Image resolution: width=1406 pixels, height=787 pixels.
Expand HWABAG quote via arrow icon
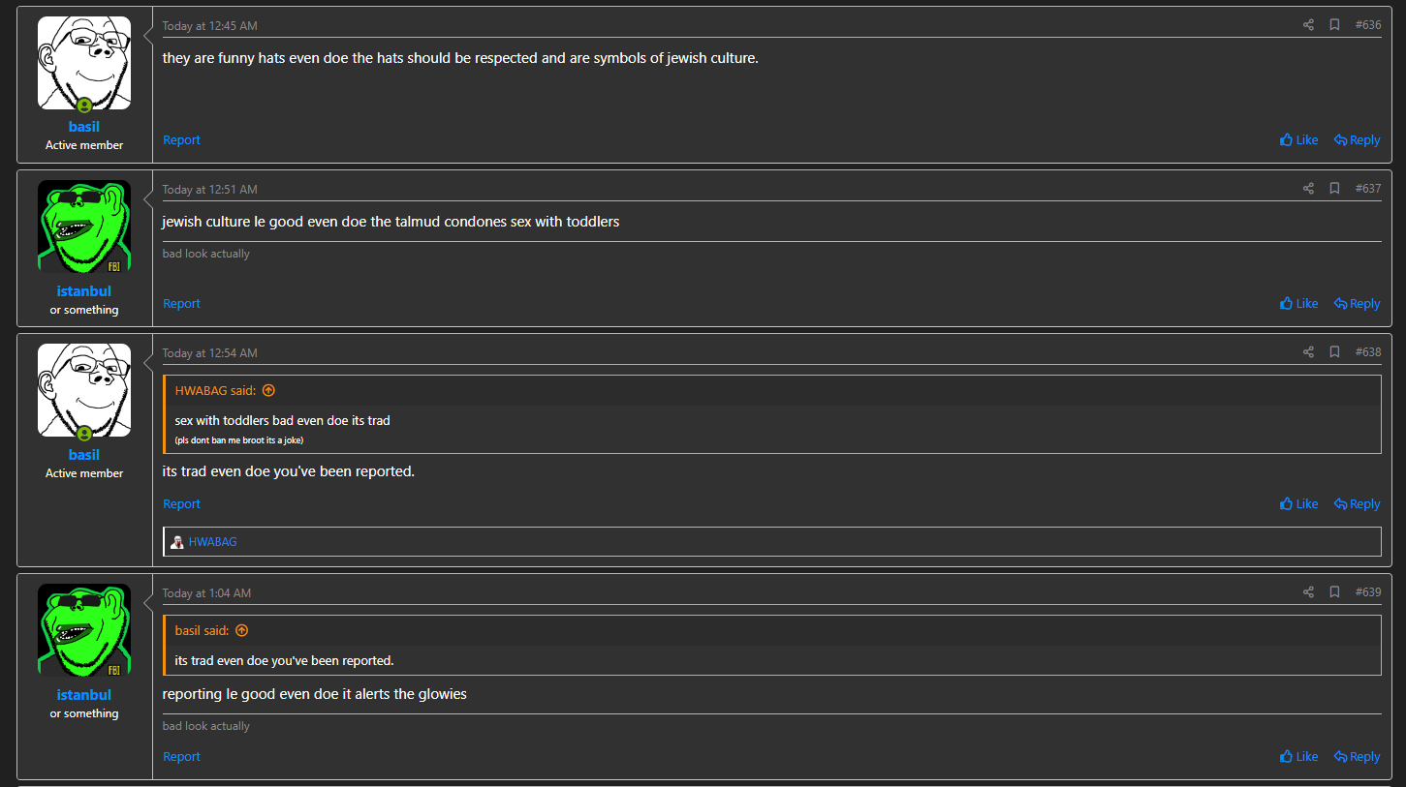(x=268, y=391)
